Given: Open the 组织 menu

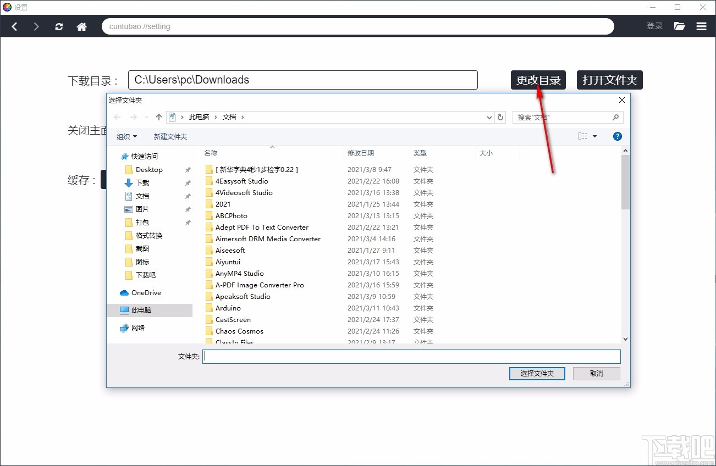Looking at the screenshot, I should coord(126,136).
